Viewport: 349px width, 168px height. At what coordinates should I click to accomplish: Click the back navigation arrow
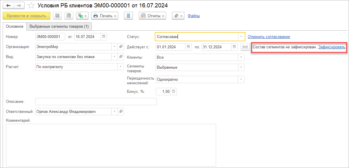pos(8,6)
